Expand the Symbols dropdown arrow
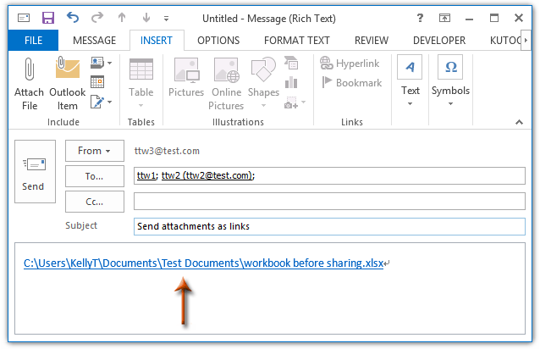 [450, 103]
